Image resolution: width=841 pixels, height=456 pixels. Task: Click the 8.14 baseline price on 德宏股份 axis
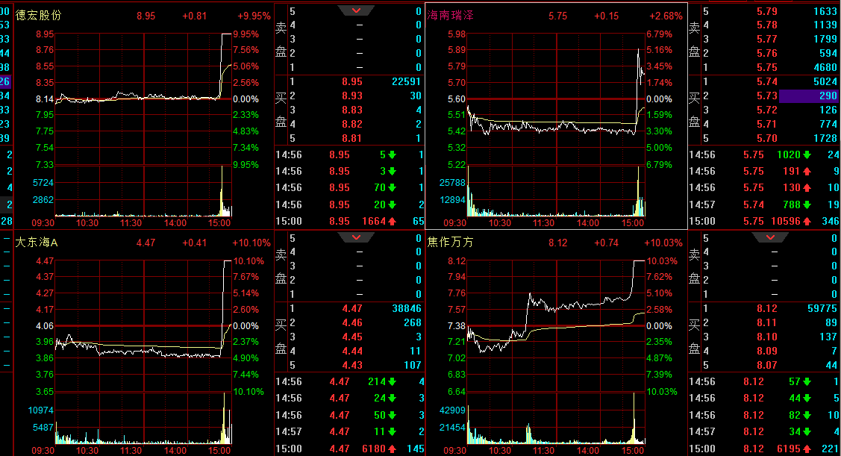coord(45,99)
